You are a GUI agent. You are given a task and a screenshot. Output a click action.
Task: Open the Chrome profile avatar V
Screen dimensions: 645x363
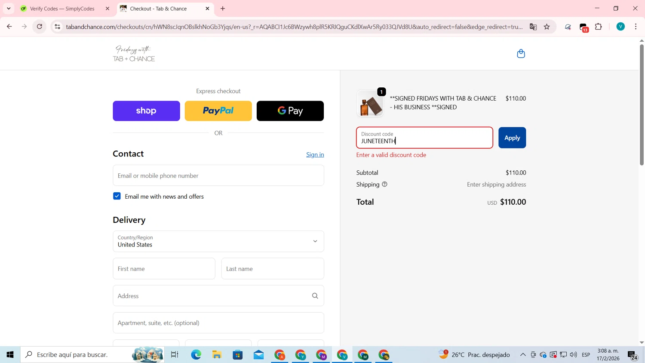[x=620, y=27]
